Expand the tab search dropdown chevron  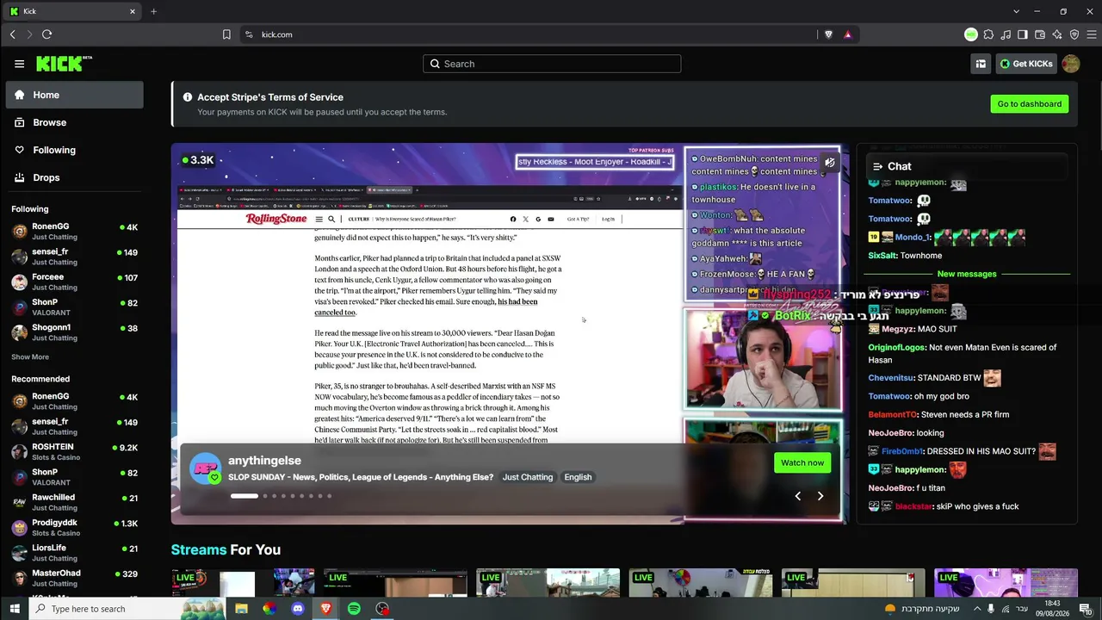coord(1016,11)
